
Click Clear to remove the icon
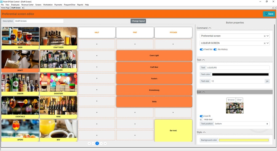(x=239, y=100)
